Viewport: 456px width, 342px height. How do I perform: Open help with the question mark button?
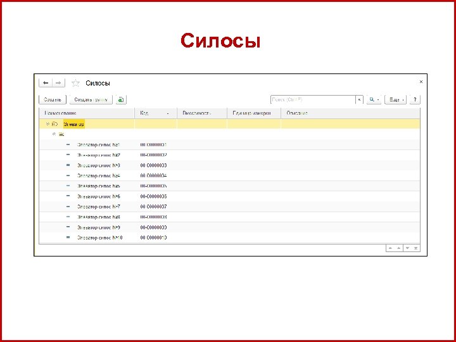pos(415,100)
